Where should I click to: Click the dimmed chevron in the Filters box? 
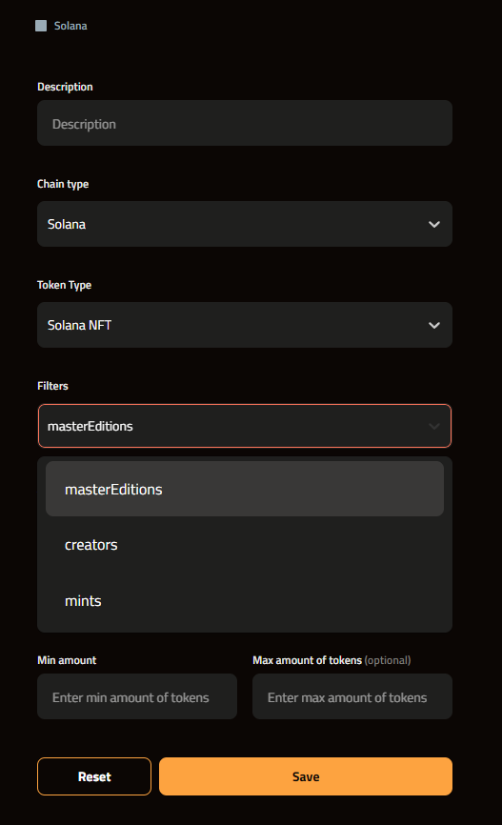(x=434, y=426)
